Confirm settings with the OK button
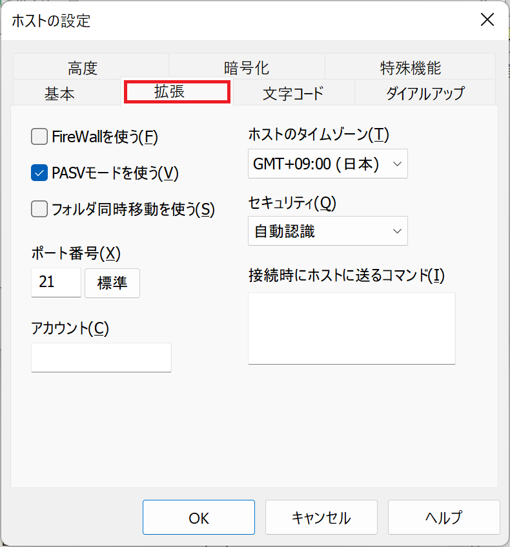 [x=199, y=517]
